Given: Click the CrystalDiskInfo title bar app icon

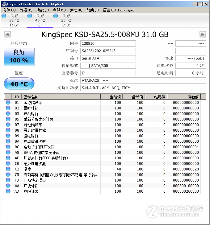Looking at the screenshot, I should click(4, 4).
